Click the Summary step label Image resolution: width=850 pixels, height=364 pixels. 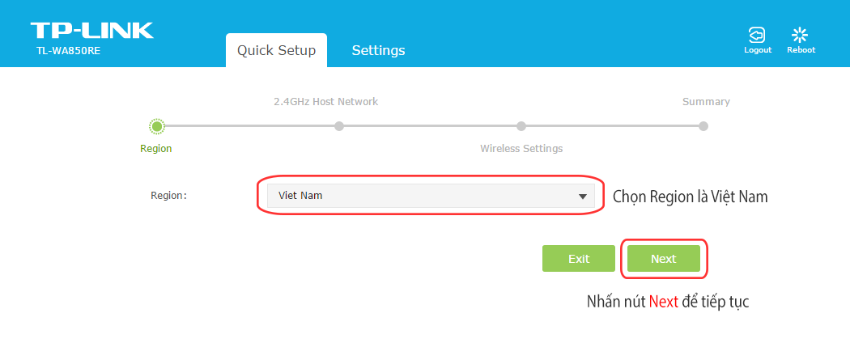coord(706,102)
